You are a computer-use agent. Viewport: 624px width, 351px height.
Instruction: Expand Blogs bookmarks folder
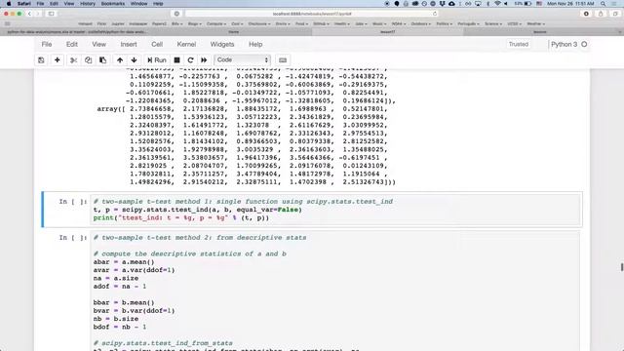pos(195,23)
